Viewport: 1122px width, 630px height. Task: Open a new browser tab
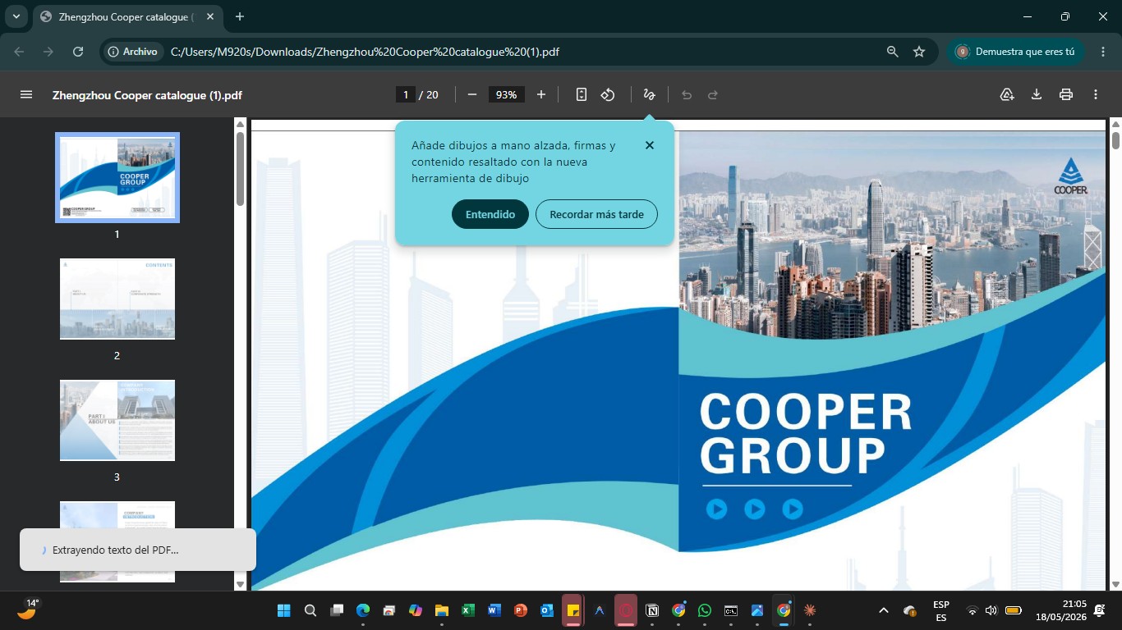(240, 16)
